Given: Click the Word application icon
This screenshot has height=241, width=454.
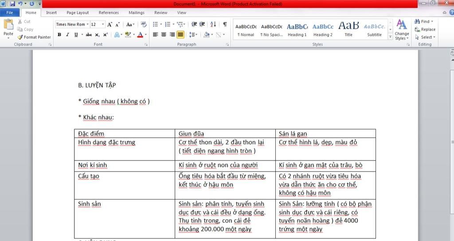Looking at the screenshot, I should (x=3, y=4).
